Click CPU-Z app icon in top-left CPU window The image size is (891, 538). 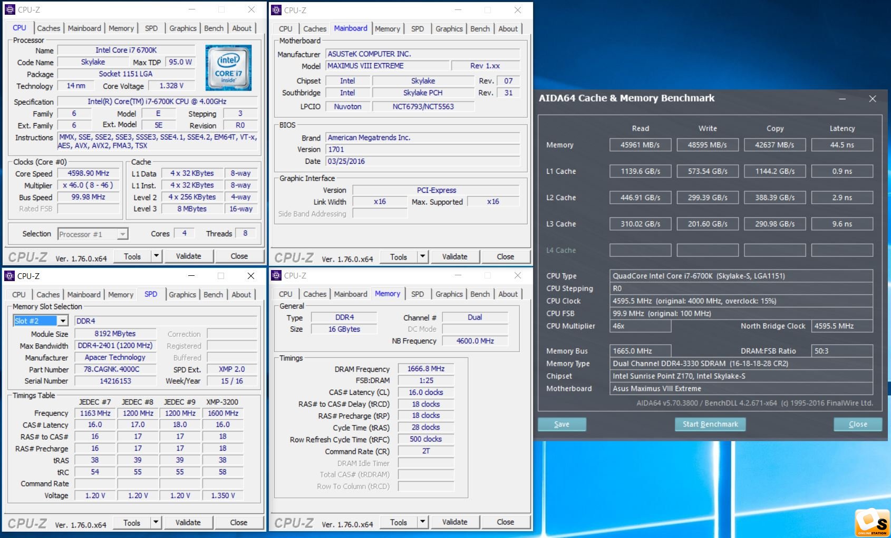click(x=10, y=9)
